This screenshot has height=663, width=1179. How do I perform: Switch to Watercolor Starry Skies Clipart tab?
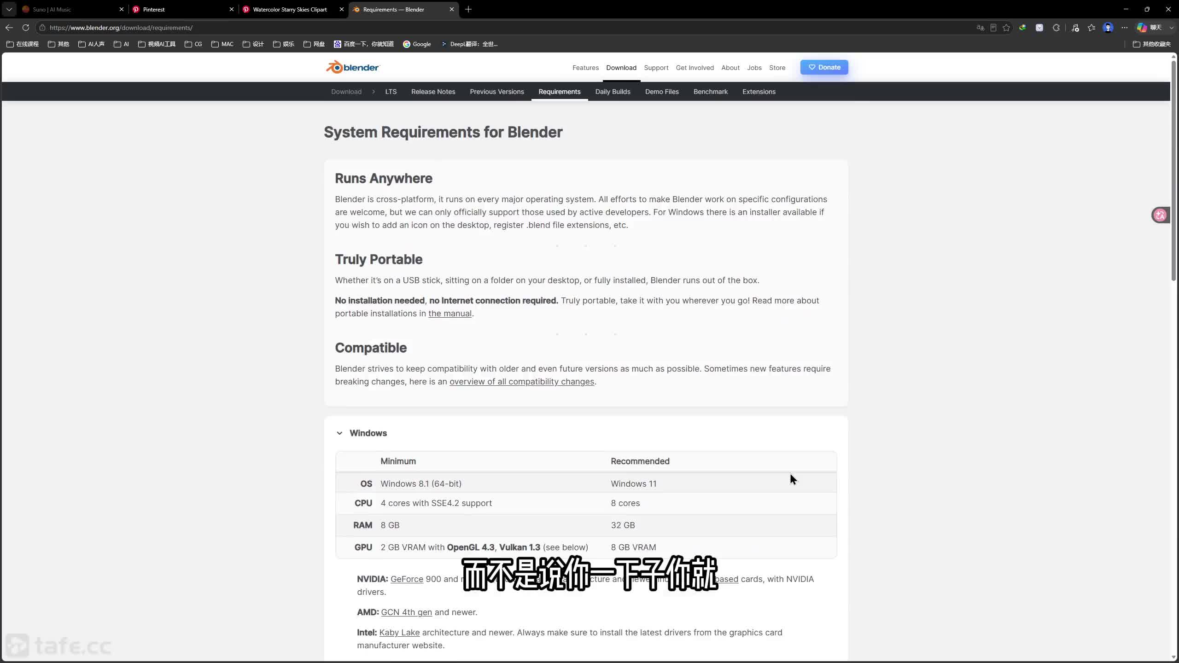point(290,9)
